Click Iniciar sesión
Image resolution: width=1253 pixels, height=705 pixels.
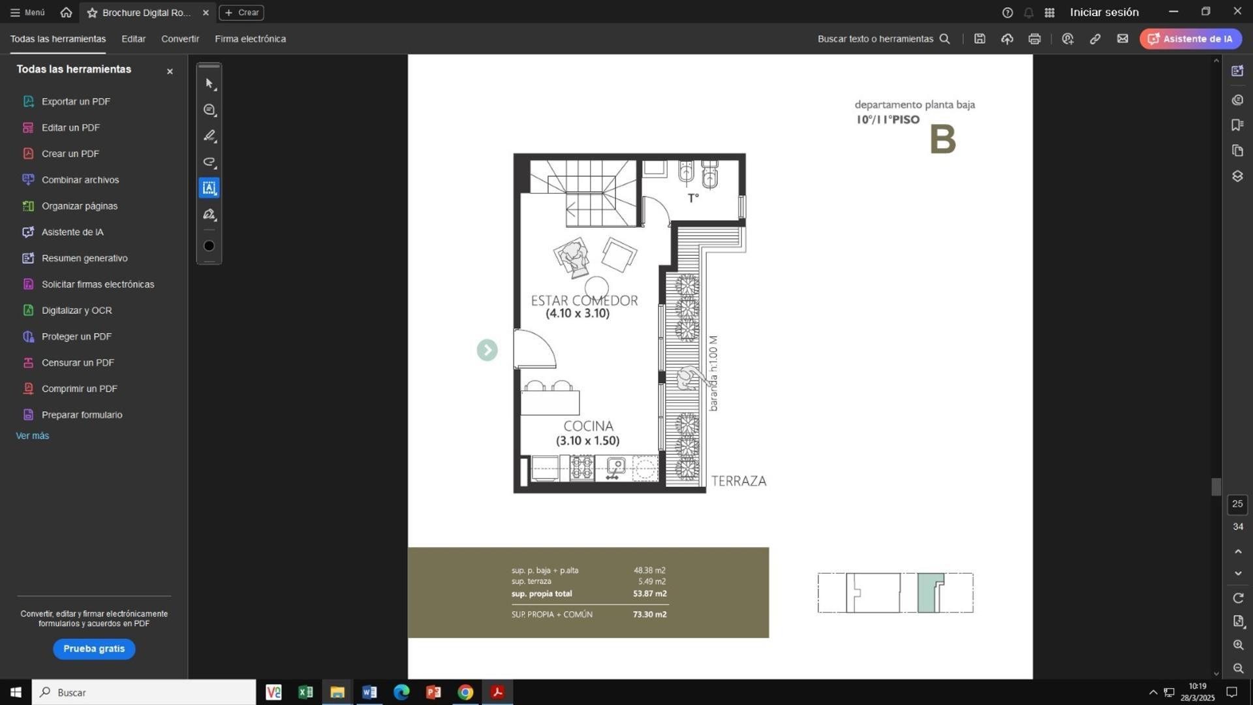click(1104, 12)
